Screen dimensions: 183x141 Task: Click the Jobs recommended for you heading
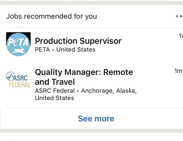[x=51, y=16]
